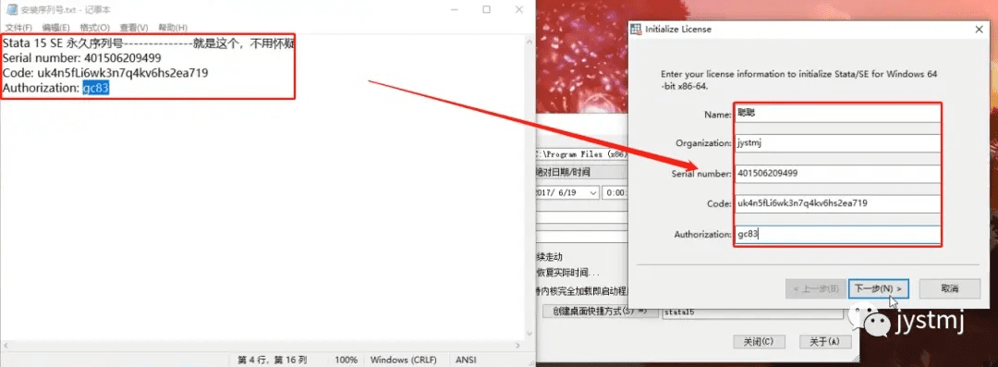Open the 帮助(H) menu in Notepad

point(173,28)
